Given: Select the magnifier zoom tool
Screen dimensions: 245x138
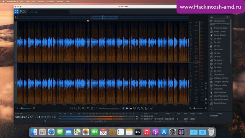Looking at the screenshot, I should (88, 108).
